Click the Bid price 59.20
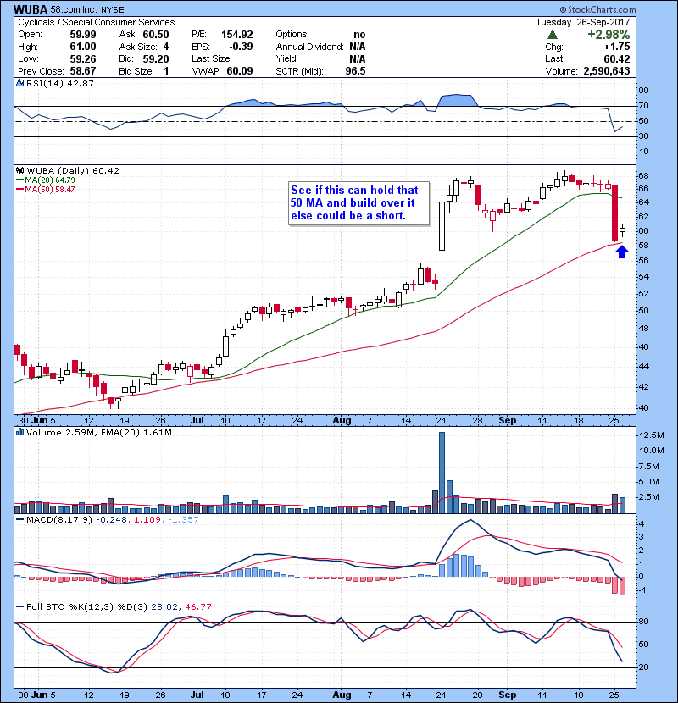This screenshot has width=678, height=703. (156, 58)
